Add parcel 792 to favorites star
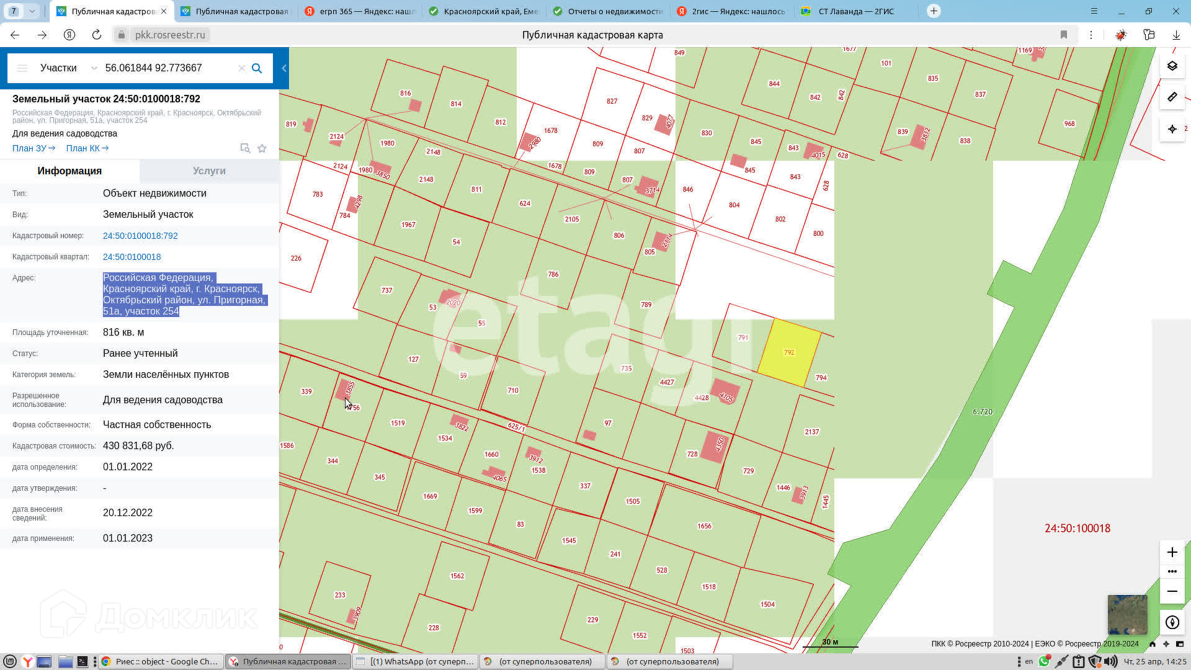This screenshot has height=670, width=1191. pos(262,148)
